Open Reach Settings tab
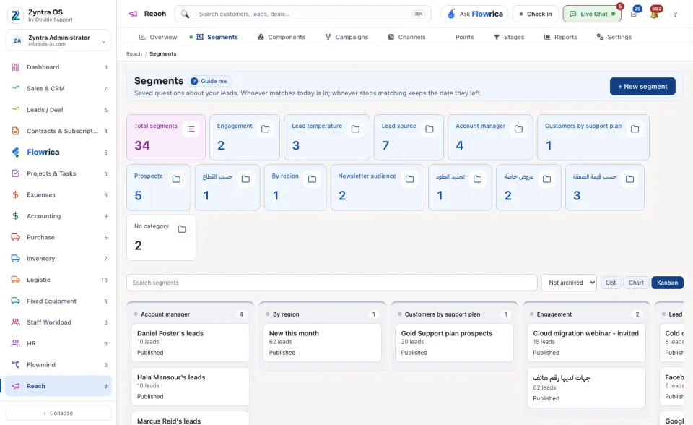This screenshot has width=693, height=425. coord(614,37)
